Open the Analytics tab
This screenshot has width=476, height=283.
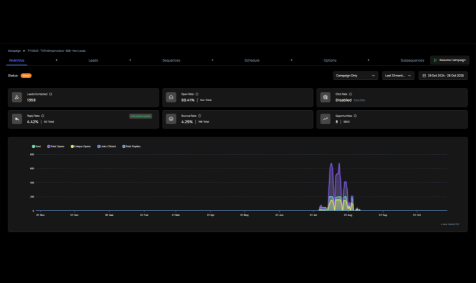pos(16,61)
